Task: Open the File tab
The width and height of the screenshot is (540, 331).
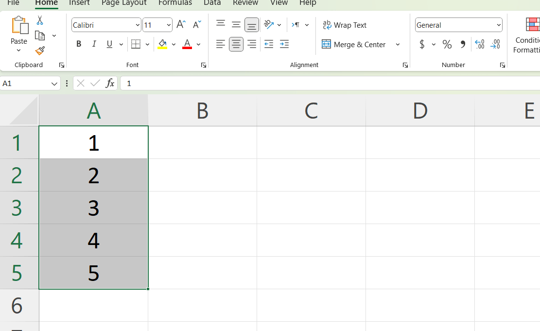Action: (x=14, y=3)
